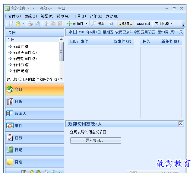
Task: Click the 事件 label in events header
Action: coord(84,42)
